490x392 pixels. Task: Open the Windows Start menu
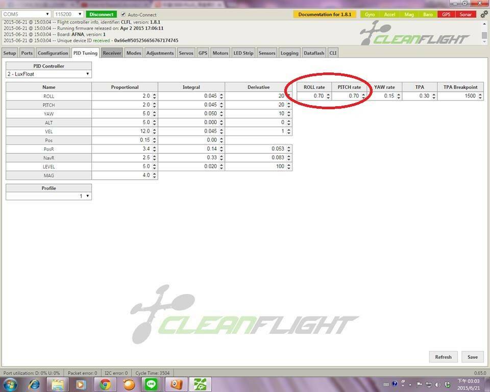coord(10,384)
